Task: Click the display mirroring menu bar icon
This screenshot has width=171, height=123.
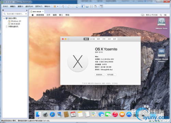Action: click(x=143, y=15)
